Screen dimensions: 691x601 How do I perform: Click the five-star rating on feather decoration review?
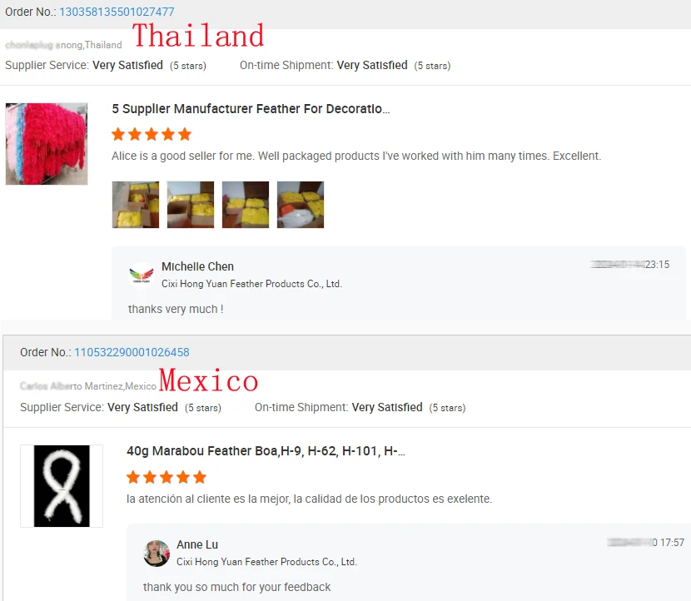[x=152, y=134]
